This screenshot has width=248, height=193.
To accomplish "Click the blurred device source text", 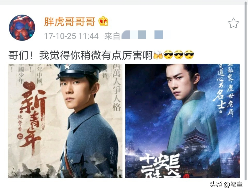I will tap(146, 35).
